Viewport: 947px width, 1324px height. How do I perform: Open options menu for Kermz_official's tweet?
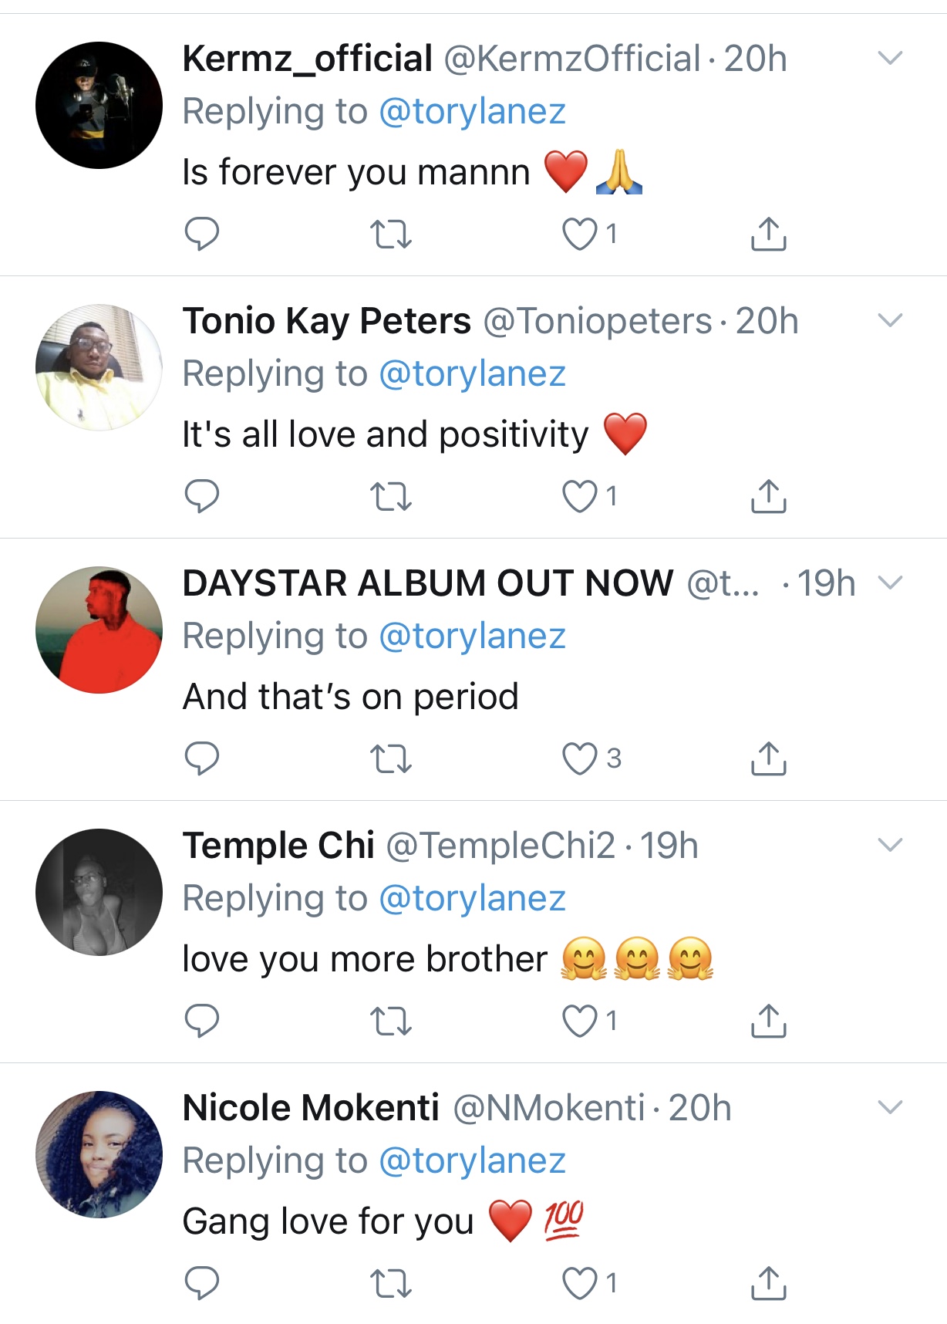[891, 59]
